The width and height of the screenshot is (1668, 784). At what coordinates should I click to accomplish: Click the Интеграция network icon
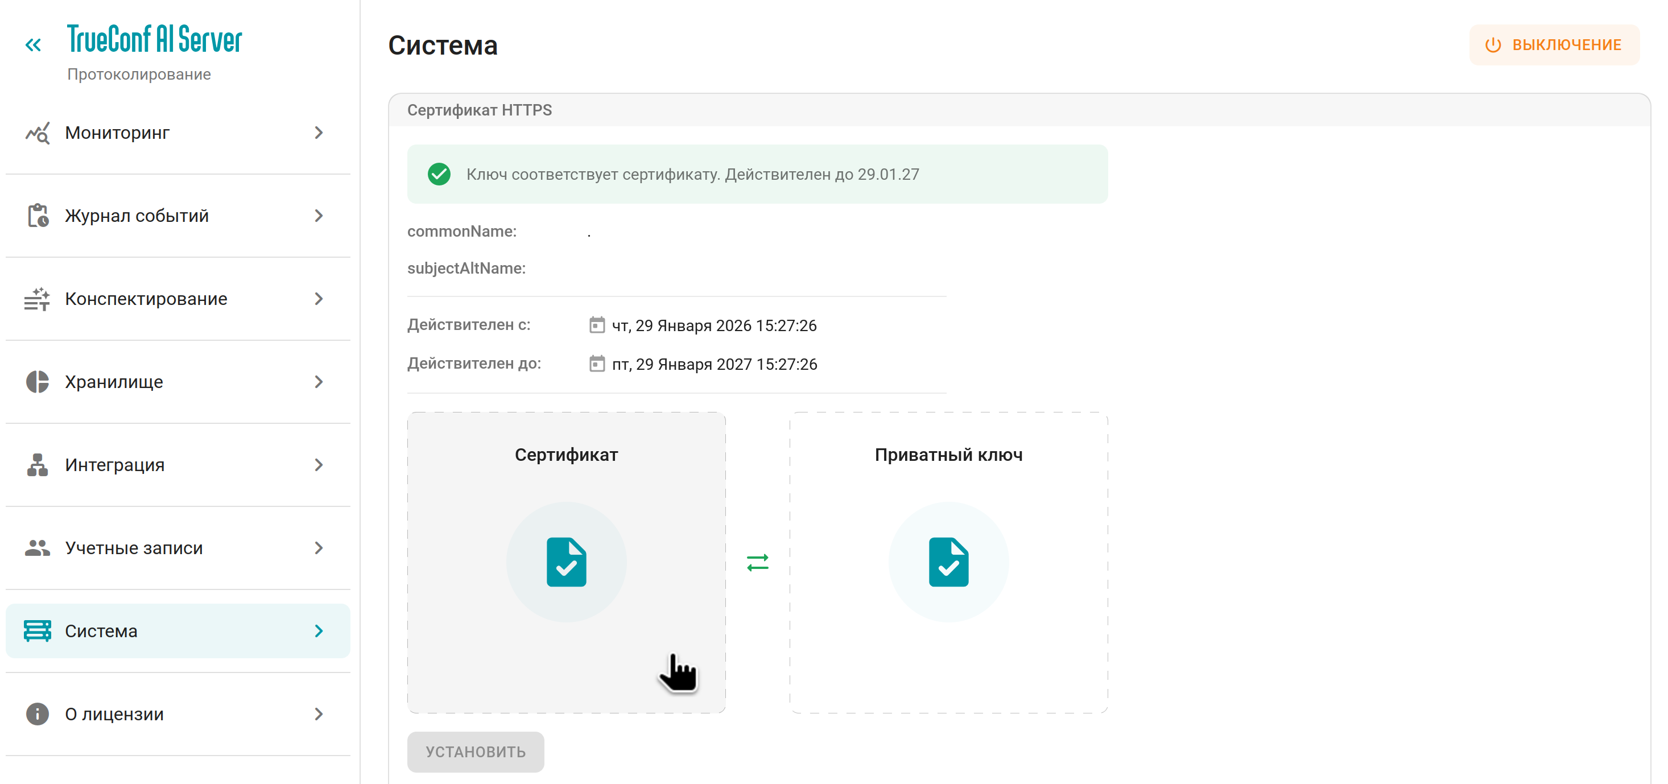38,465
